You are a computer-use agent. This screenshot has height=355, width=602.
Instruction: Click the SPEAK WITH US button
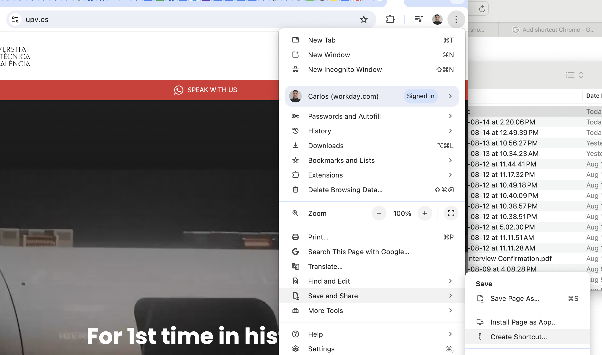pyautogui.click(x=212, y=90)
